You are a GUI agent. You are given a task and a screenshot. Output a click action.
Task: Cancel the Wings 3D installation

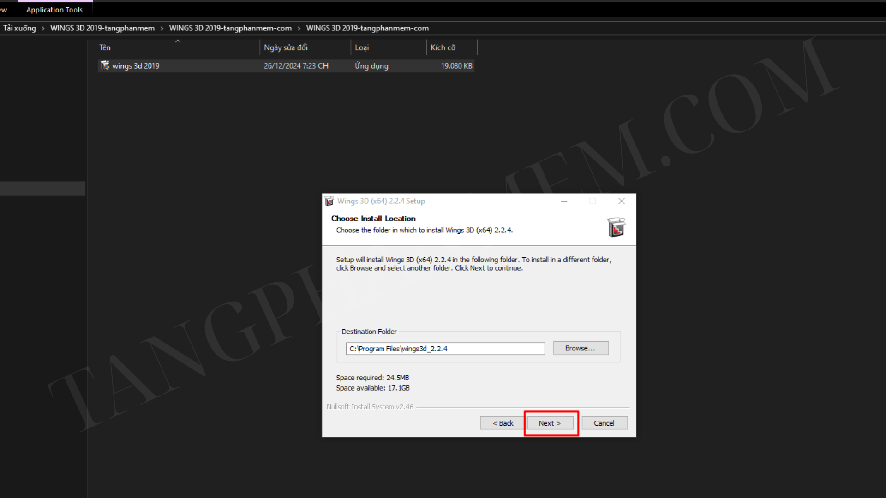pyautogui.click(x=604, y=423)
